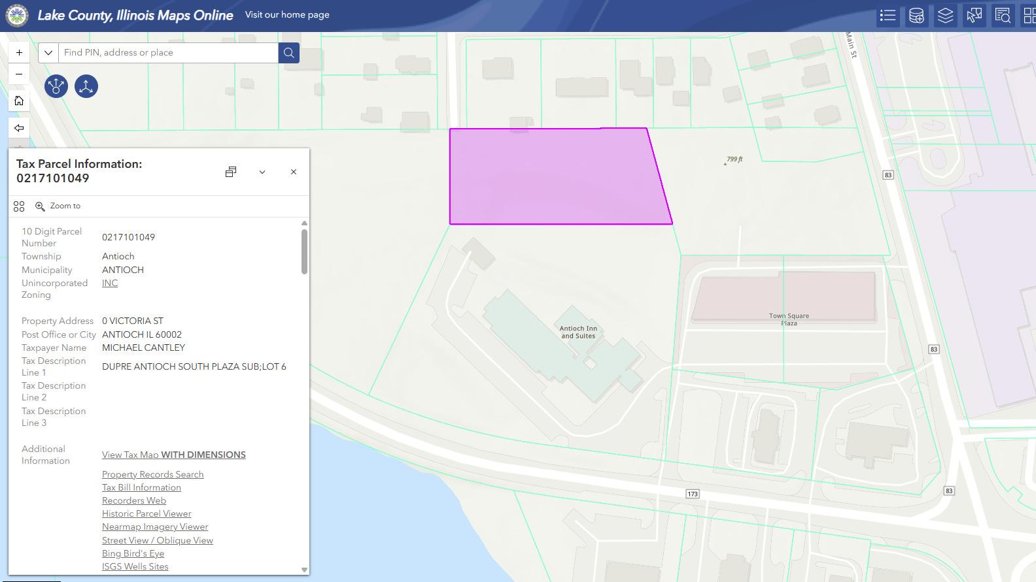Return to default home extent
The image size is (1036, 582).
[x=19, y=101]
